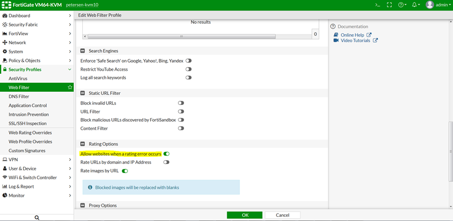The width and height of the screenshot is (453, 221).
Task: Click the Cancel button
Action: 282,215
